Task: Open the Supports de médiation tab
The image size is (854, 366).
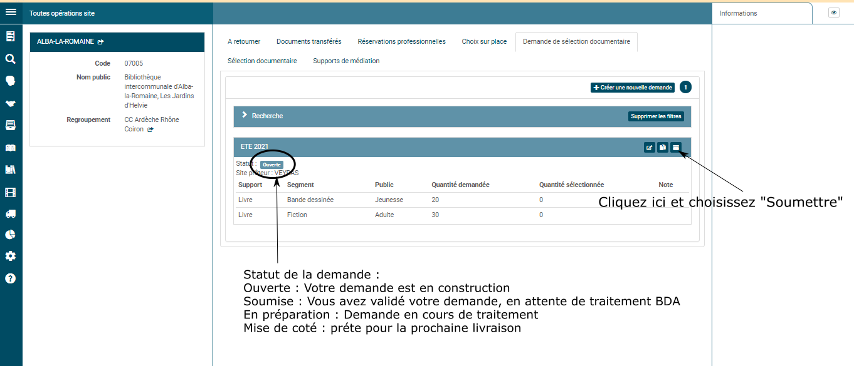Action: click(x=346, y=61)
